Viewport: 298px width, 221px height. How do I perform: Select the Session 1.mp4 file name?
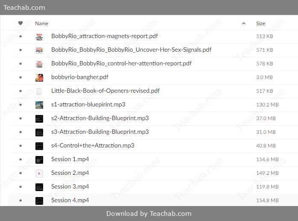click(70, 159)
